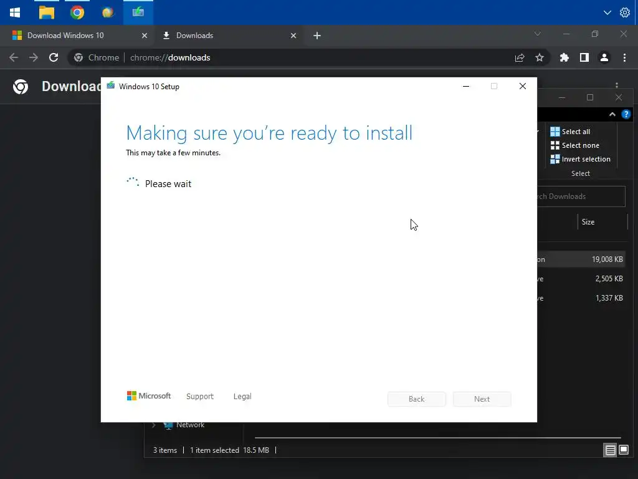Open the settings gear at top right
Viewport: 638px width, 479px height.
[x=624, y=12]
